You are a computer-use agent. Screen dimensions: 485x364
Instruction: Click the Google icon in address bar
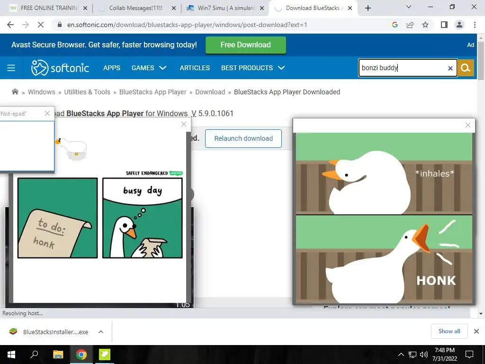click(395, 25)
